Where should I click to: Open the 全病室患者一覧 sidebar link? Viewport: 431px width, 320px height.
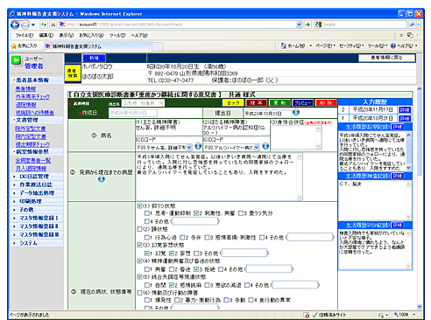coord(33,160)
